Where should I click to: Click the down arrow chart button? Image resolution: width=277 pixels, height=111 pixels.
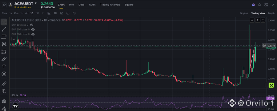(252, 20)
